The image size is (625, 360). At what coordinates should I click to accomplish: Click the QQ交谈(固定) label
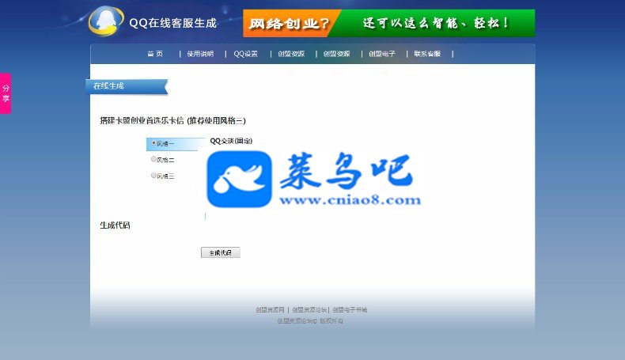[231, 141]
